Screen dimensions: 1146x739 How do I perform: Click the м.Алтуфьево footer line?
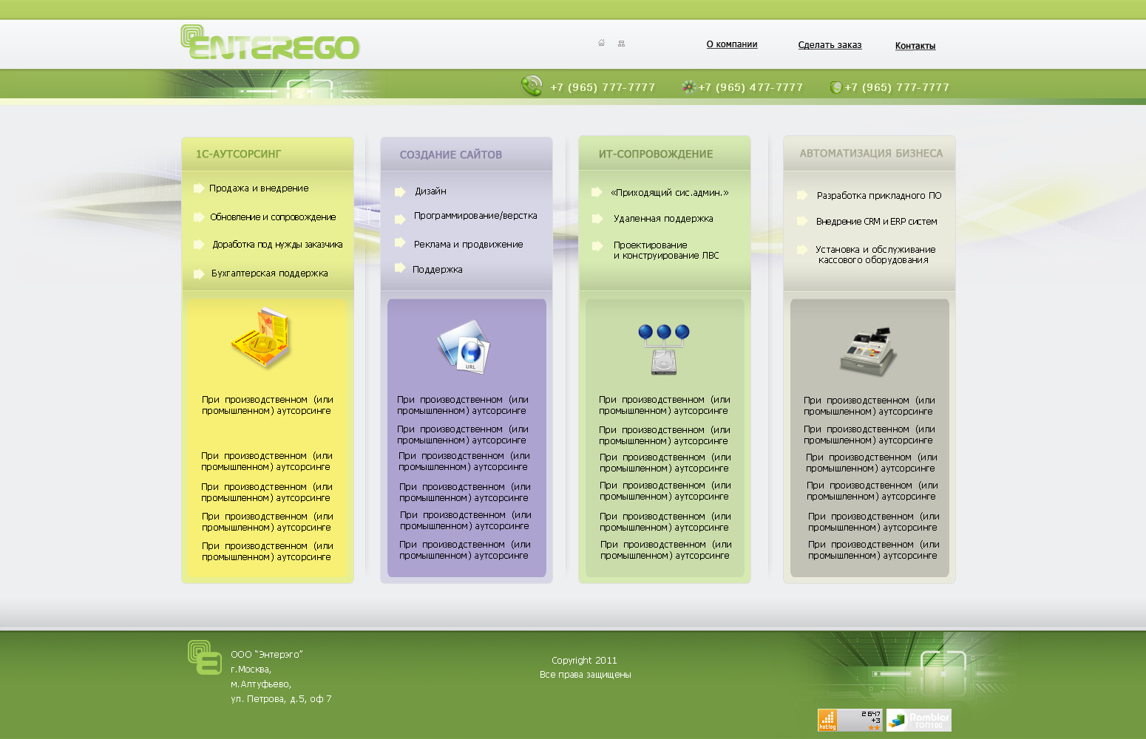click(x=261, y=684)
